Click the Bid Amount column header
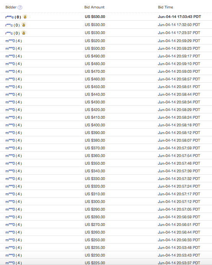This screenshot has height=265, width=212. point(94,7)
